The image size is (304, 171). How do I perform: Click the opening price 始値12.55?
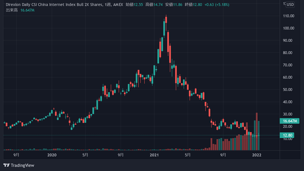[134, 4]
